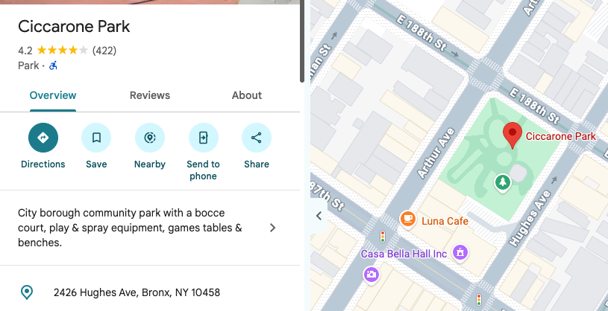Select the Luna Cafe coffee marker

pyautogui.click(x=407, y=219)
